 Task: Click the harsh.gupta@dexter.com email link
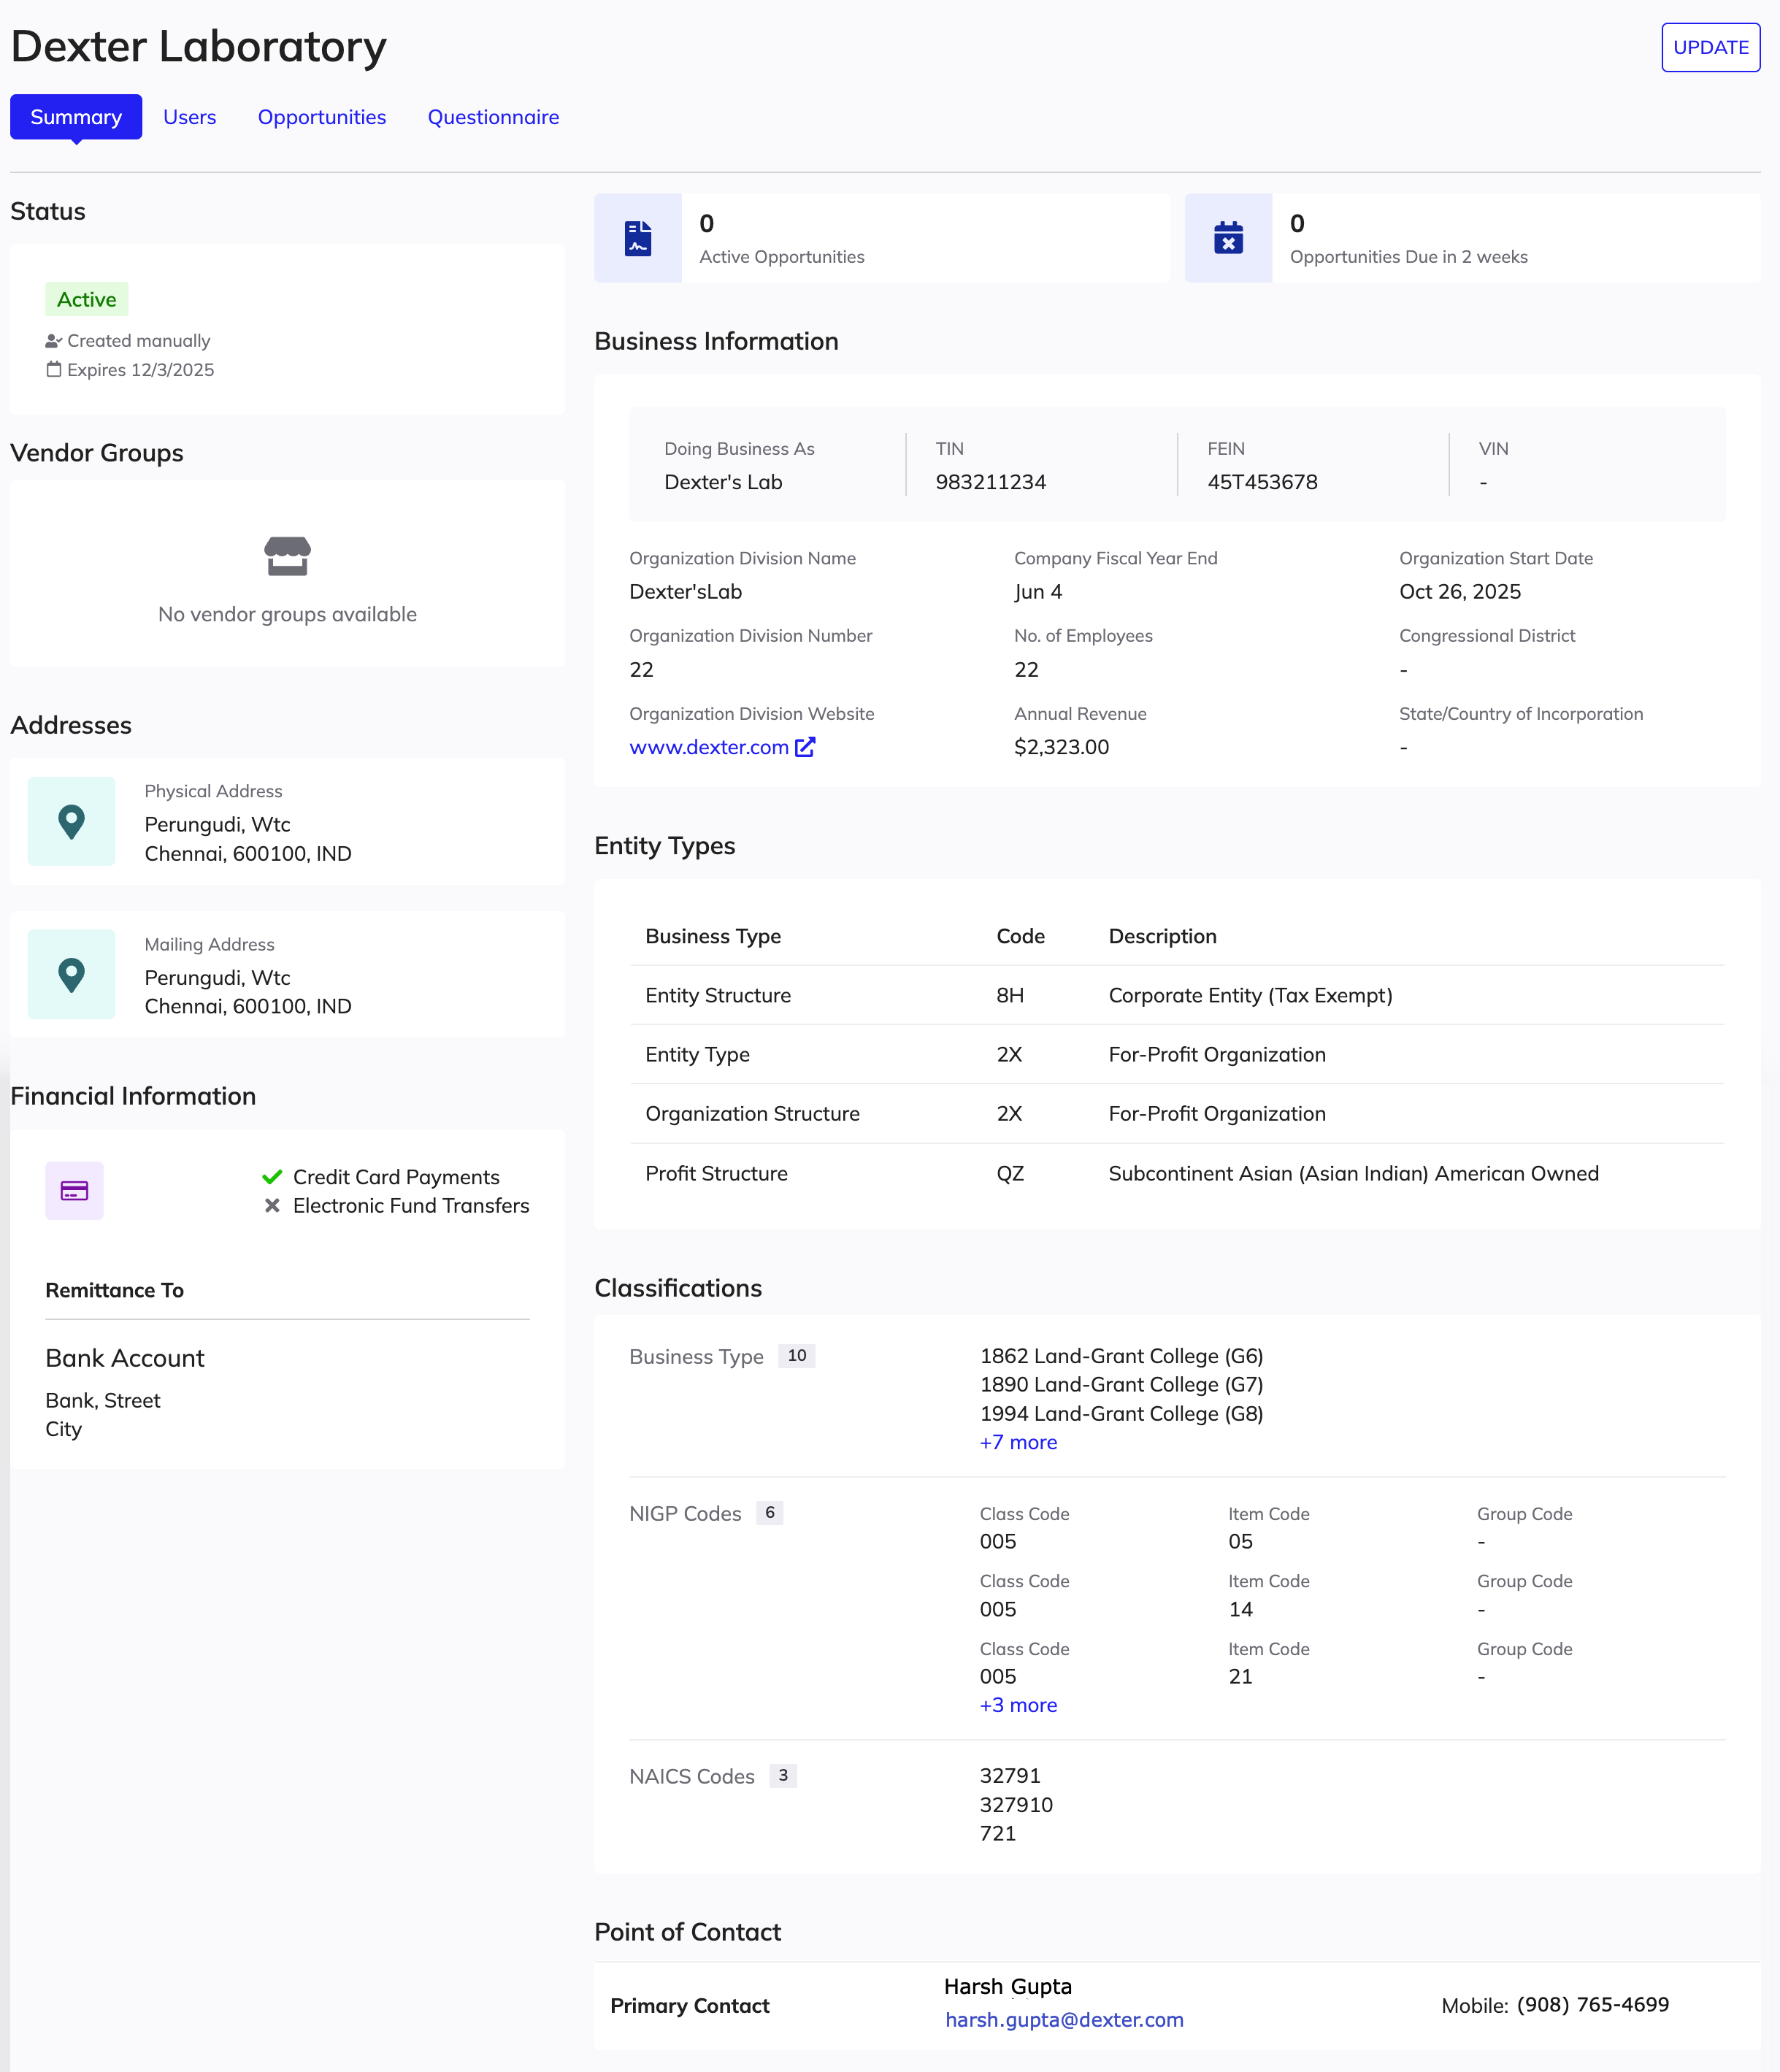[1064, 2020]
